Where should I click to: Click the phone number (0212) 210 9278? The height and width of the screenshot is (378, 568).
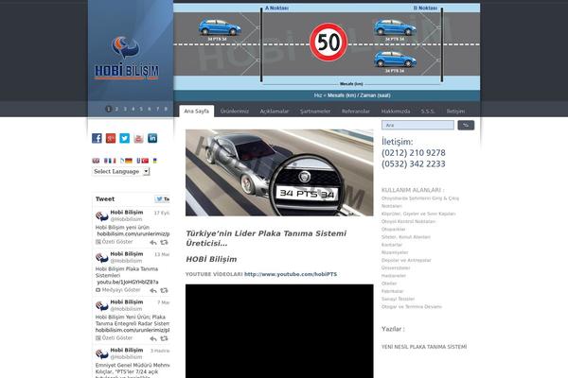point(414,153)
